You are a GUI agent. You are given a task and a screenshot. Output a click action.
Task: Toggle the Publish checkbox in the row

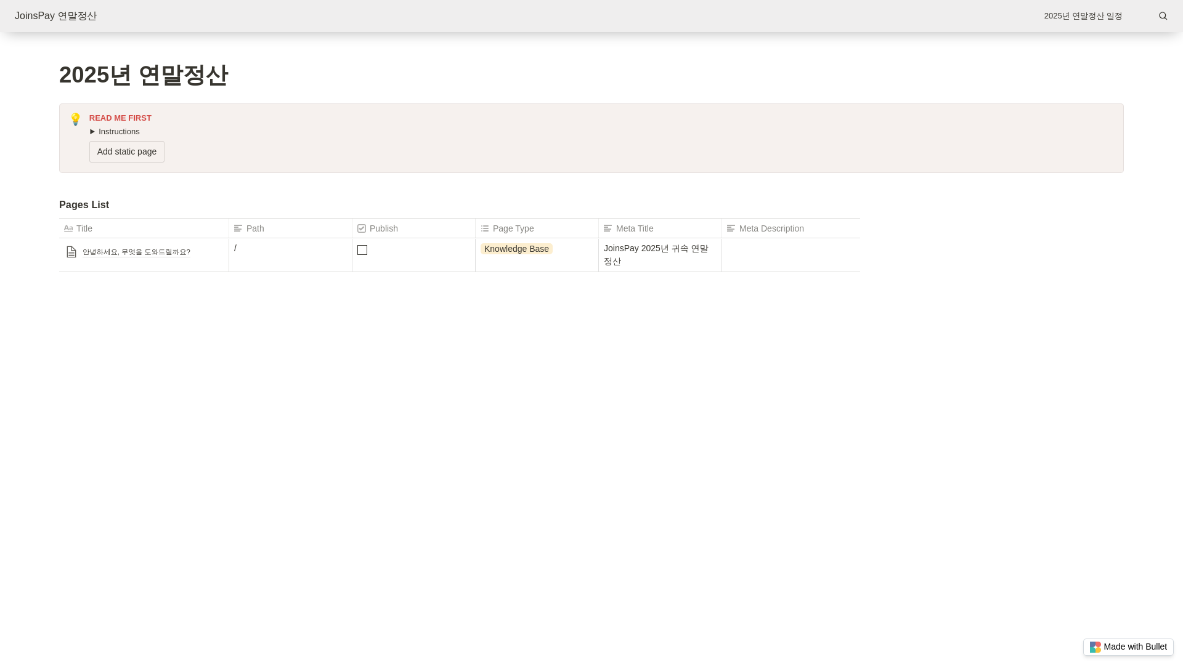(x=362, y=250)
